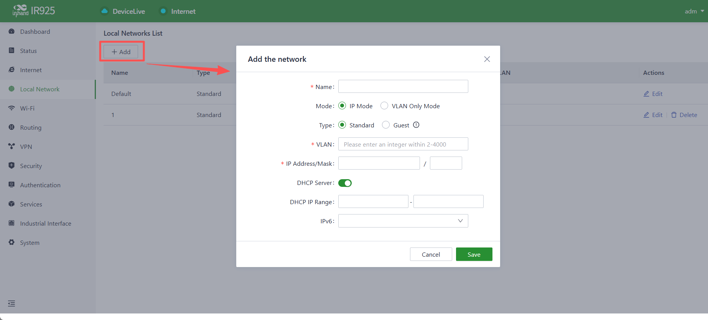Click the Services cube icon

pos(12,204)
